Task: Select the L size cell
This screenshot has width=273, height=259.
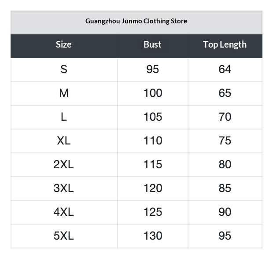Action: pos(64,117)
